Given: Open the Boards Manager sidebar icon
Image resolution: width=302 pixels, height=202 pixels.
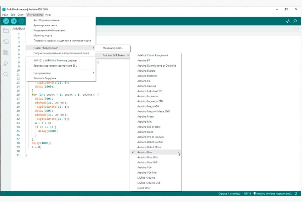Looking at the screenshot, I should tap(6, 42).
